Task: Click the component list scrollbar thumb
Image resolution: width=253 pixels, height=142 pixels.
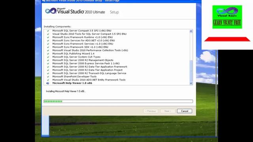Action: coord(191,71)
